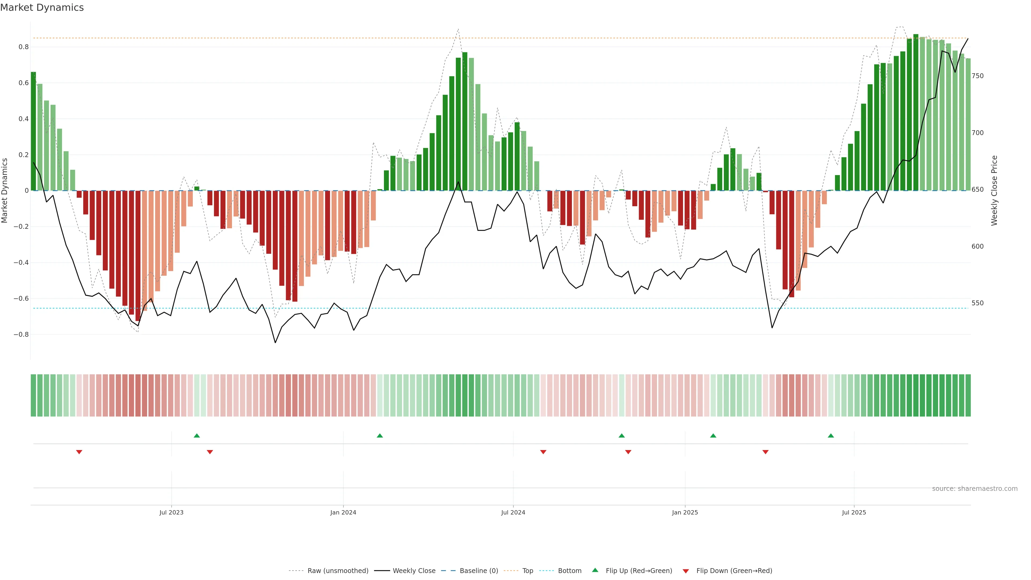Viewport: 1031px width, 580px height.
Task: Toggle the Weekly Close legend entry
Action: click(x=414, y=571)
